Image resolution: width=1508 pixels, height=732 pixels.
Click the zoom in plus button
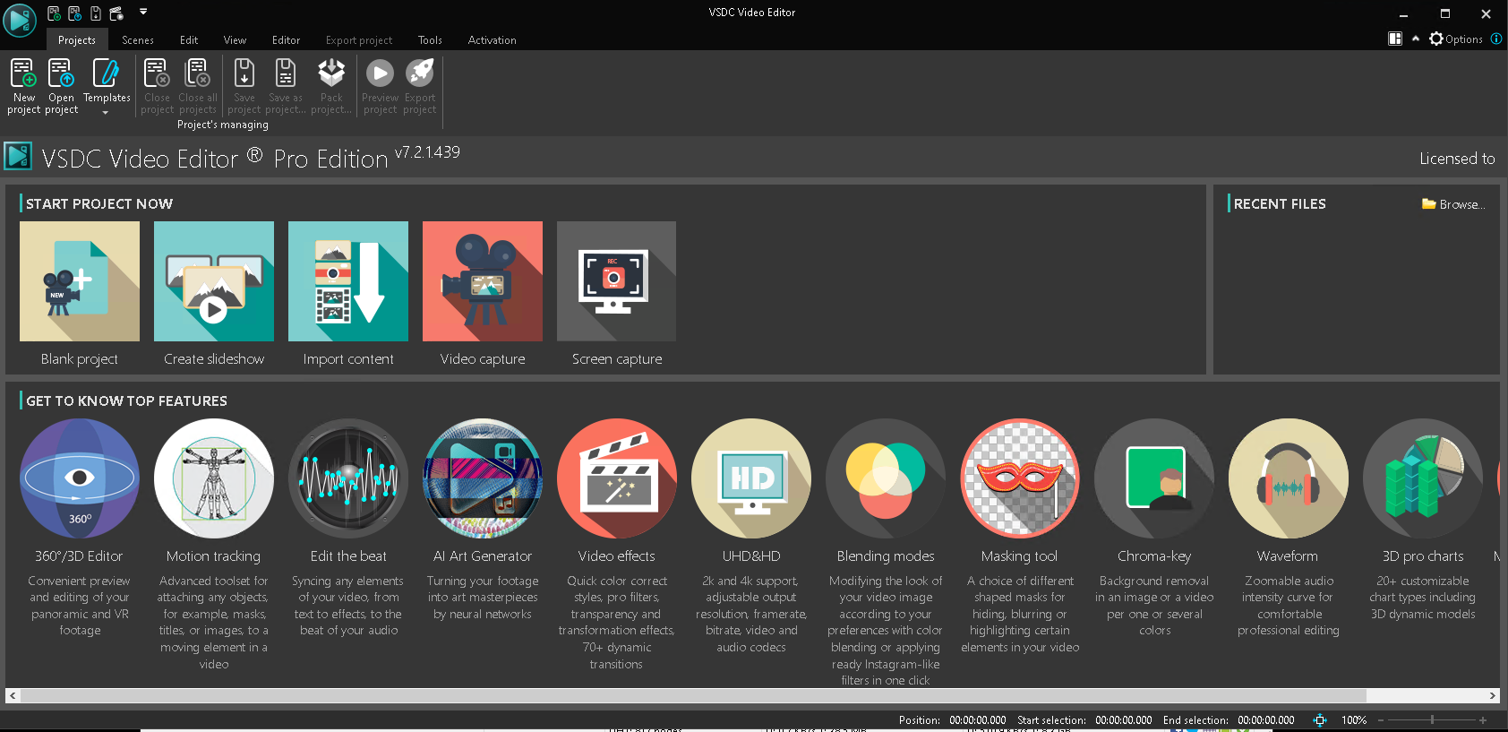[x=1483, y=719]
